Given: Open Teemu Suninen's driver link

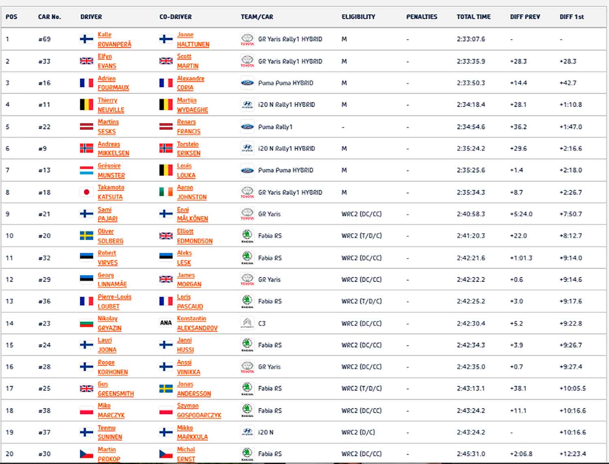Looking at the screenshot, I should (x=110, y=432).
